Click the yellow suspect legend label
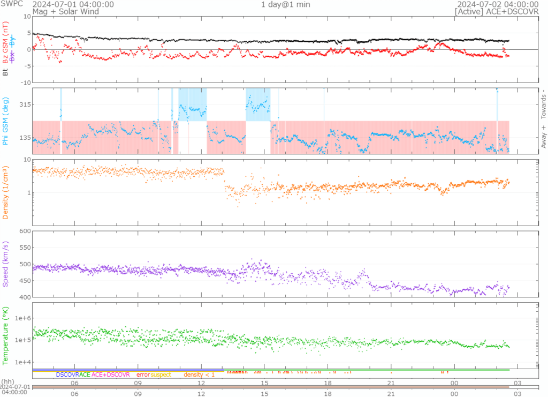Viewport: 548px width, 397px height. (x=161, y=374)
